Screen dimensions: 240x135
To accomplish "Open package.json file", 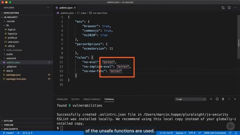I will 13,75.
